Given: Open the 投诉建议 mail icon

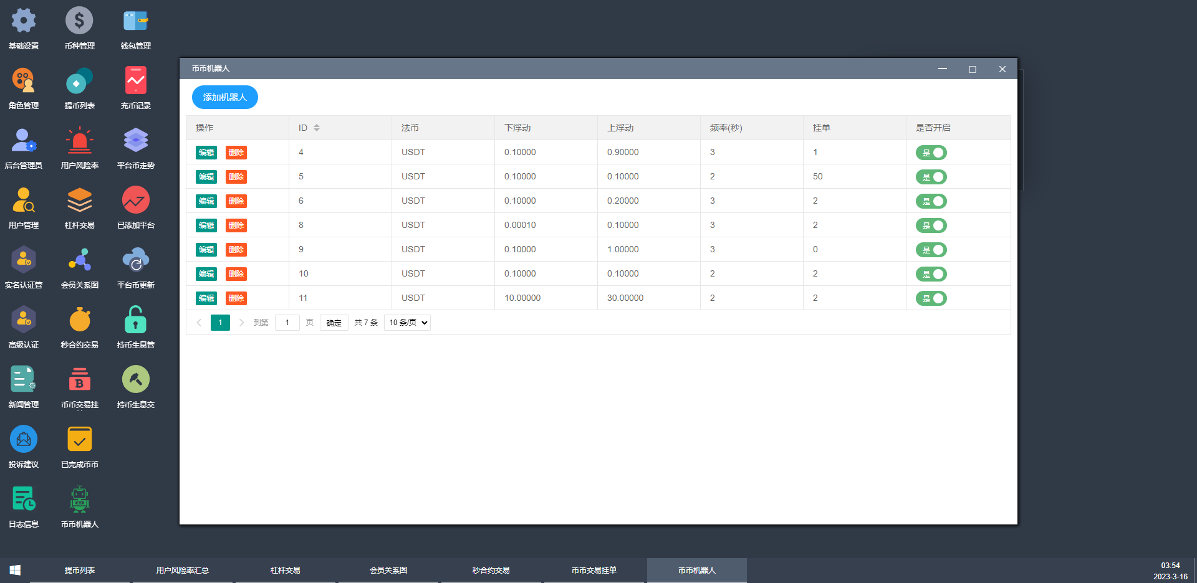Looking at the screenshot, I should [24, 440].
